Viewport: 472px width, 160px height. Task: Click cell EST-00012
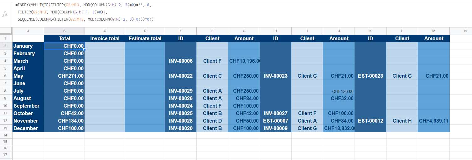pos(371,121)
